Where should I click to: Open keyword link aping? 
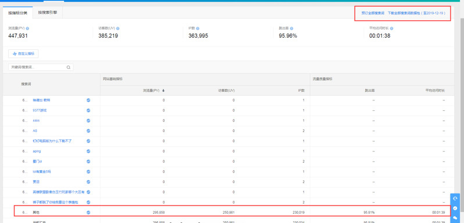(x=37, y=151)
